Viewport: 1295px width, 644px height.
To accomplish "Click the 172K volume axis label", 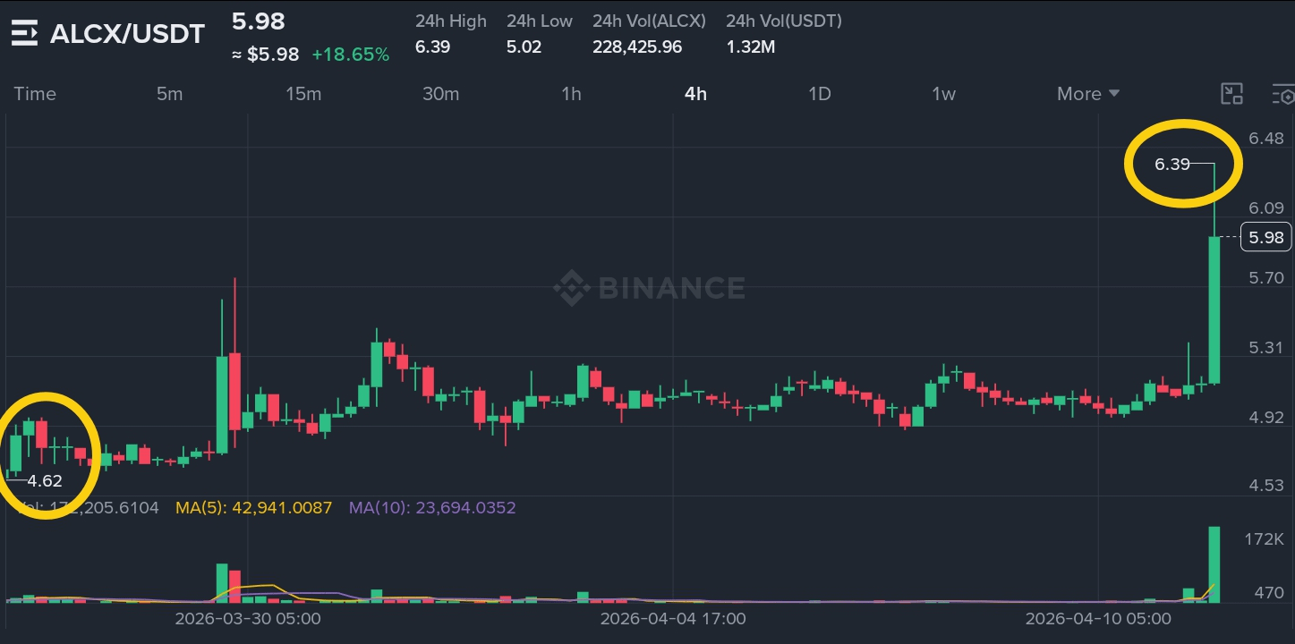I will (x=1264, y=539).
